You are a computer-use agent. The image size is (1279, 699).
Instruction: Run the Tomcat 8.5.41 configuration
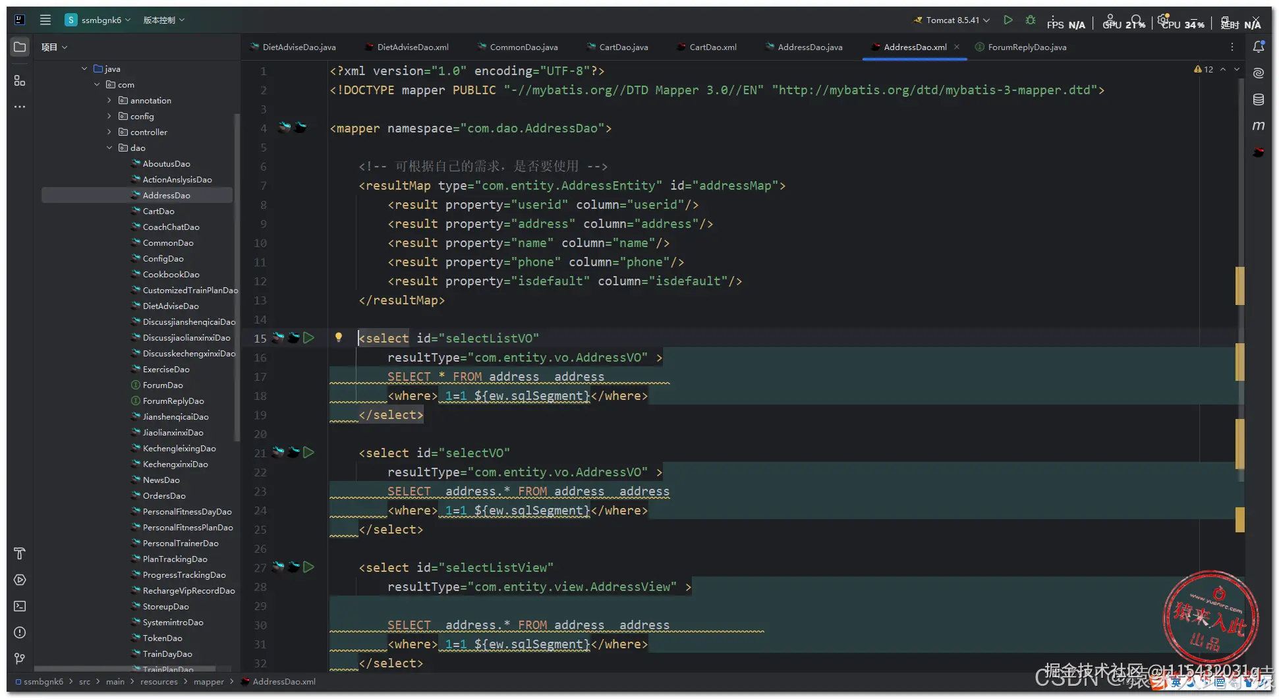point(1008,20)
